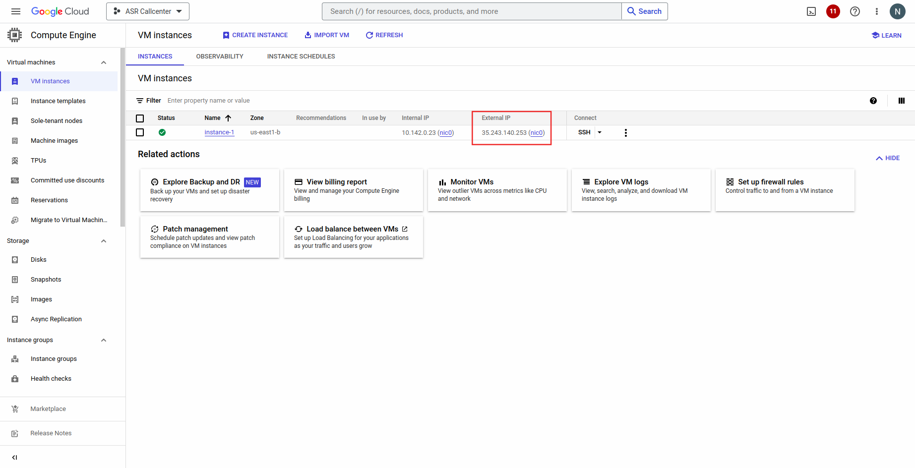The height and width of the screenshot is (468, 915).
Task: Click the Instance groups sidebar icon
Action: click(x=15, y=359)
